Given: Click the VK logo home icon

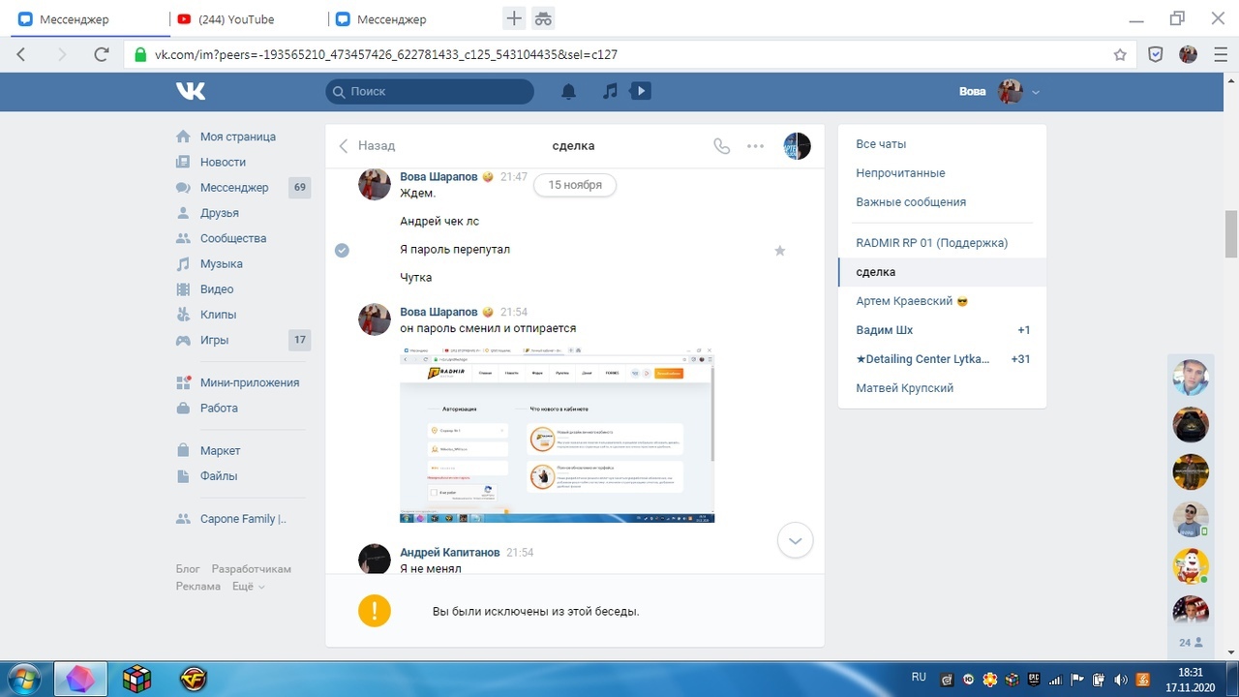Looking at the screenshot, I should tap(191, 91).
